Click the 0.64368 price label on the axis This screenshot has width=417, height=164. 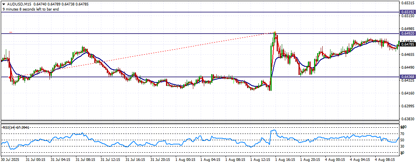coord(407,77)
